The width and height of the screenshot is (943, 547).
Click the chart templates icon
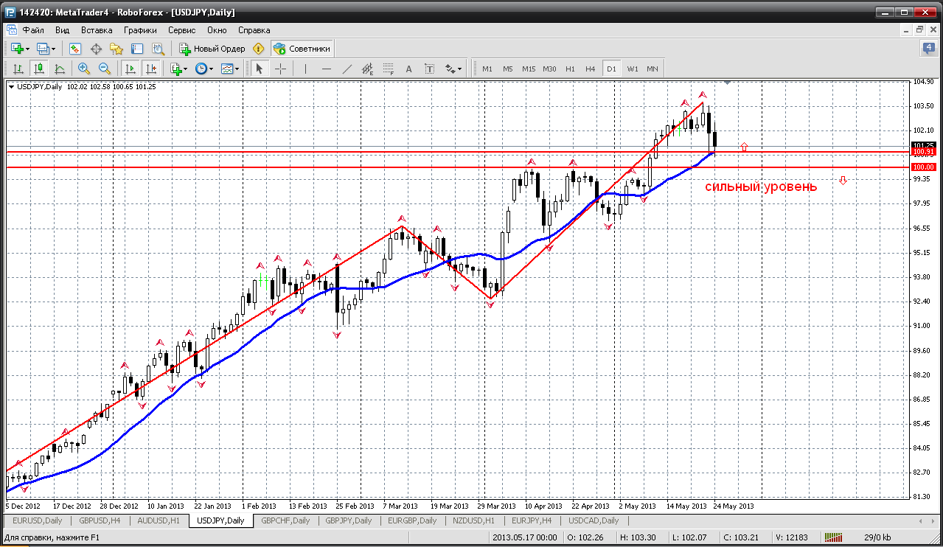click(x=226, y=69)
